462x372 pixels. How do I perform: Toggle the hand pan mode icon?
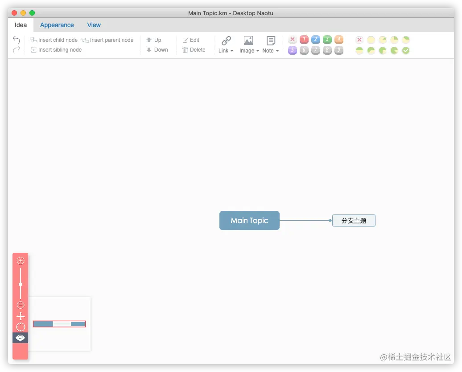coord(21,316)
